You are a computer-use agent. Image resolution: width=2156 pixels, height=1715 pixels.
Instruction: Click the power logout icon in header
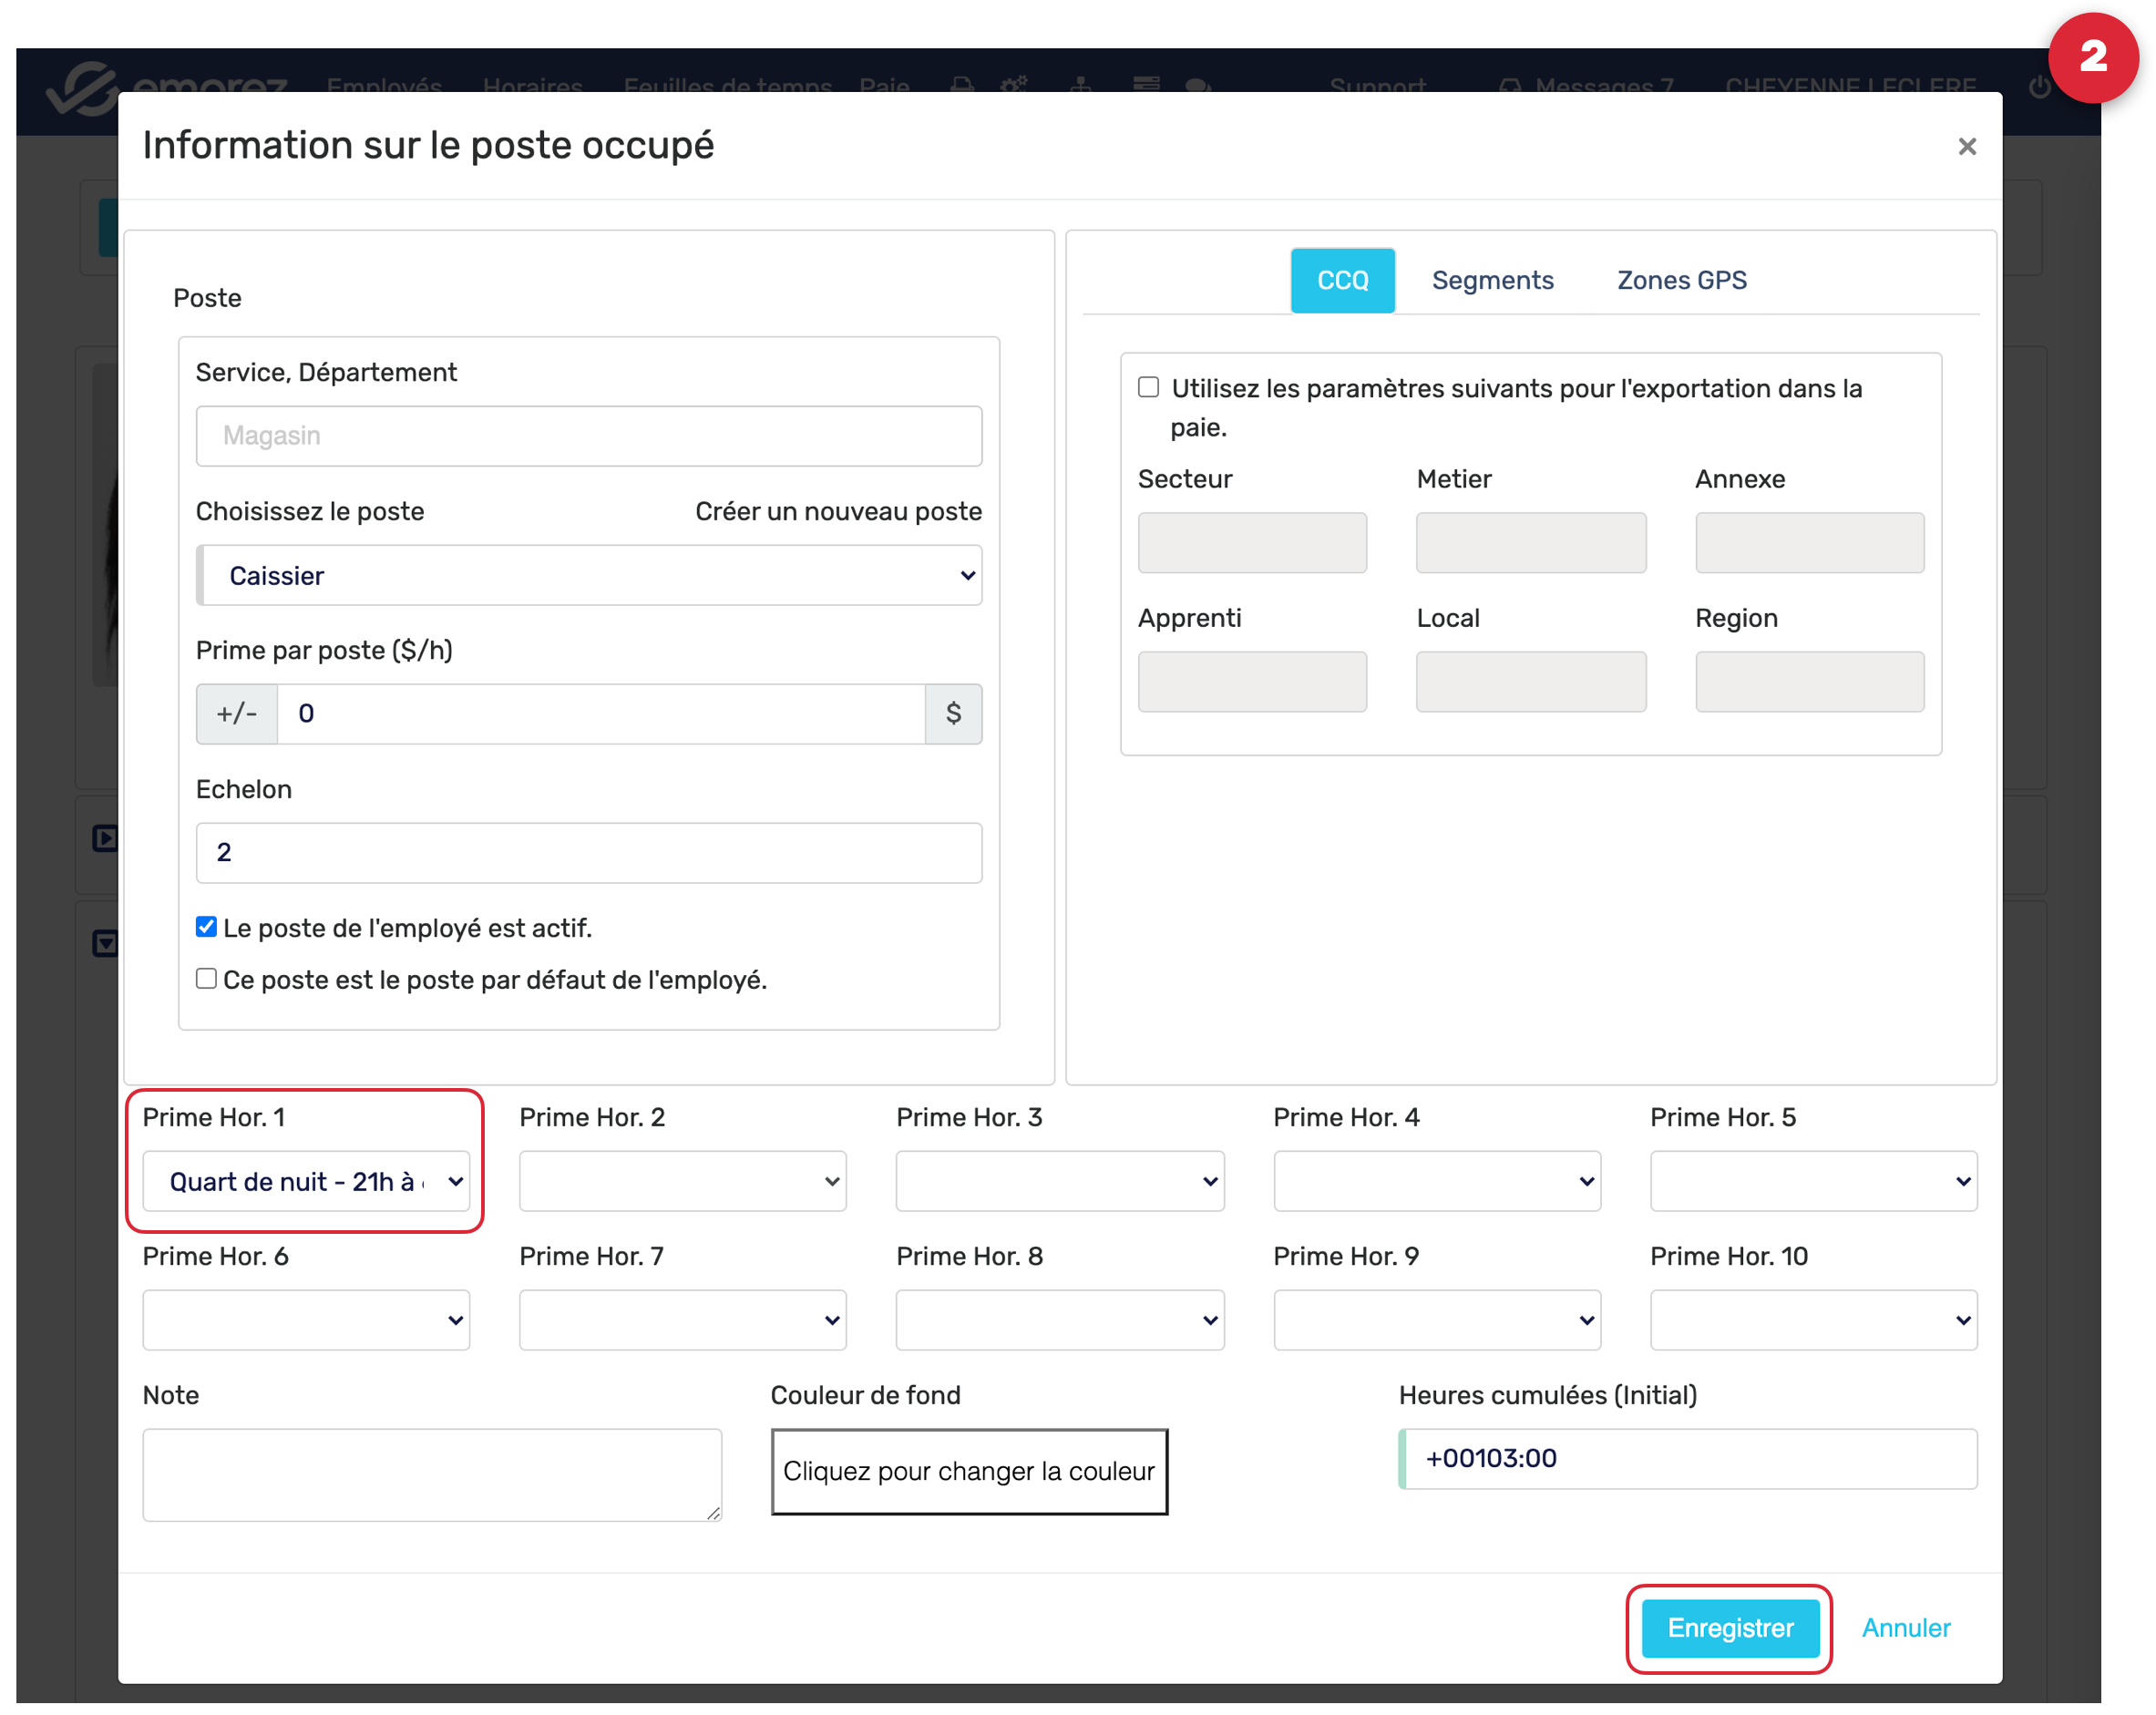[x=2039, y=87]
